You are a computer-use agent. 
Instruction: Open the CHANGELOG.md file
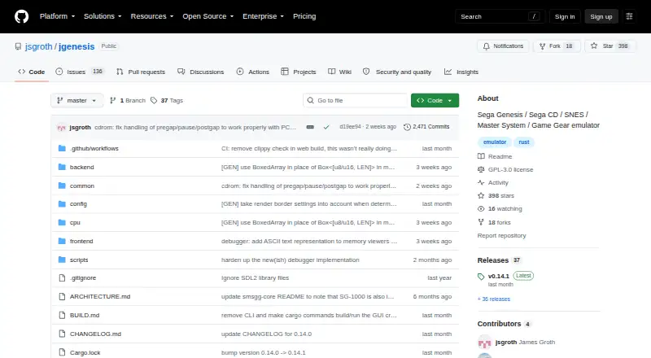[x=95, y=334]
